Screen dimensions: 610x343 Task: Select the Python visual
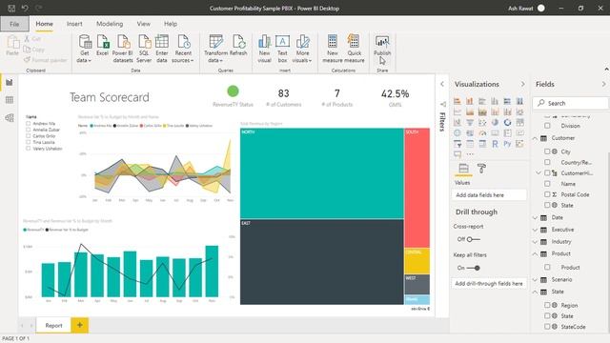pyautogui.click(x=507, y=144)
